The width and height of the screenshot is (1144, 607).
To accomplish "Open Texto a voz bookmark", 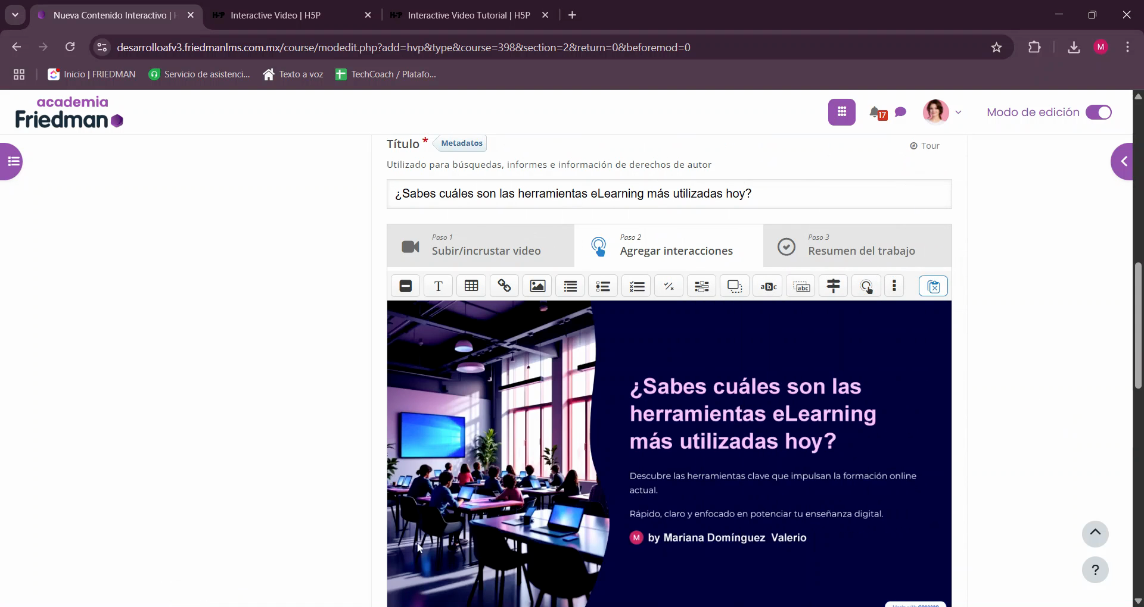I will 293,74.
